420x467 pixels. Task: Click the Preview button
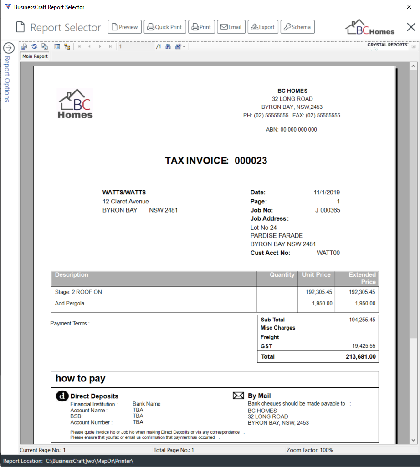(x=125, y=27)
